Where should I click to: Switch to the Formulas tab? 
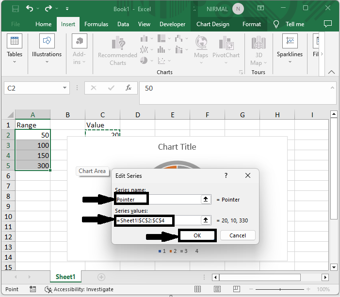[x=96, y=24]
